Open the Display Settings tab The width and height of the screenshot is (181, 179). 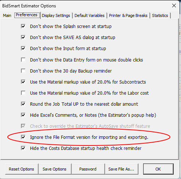click(56, 15)
